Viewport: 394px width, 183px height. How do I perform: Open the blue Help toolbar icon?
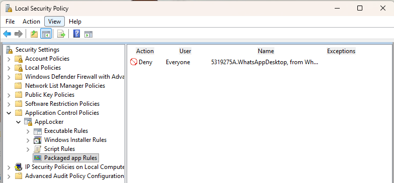76,34
